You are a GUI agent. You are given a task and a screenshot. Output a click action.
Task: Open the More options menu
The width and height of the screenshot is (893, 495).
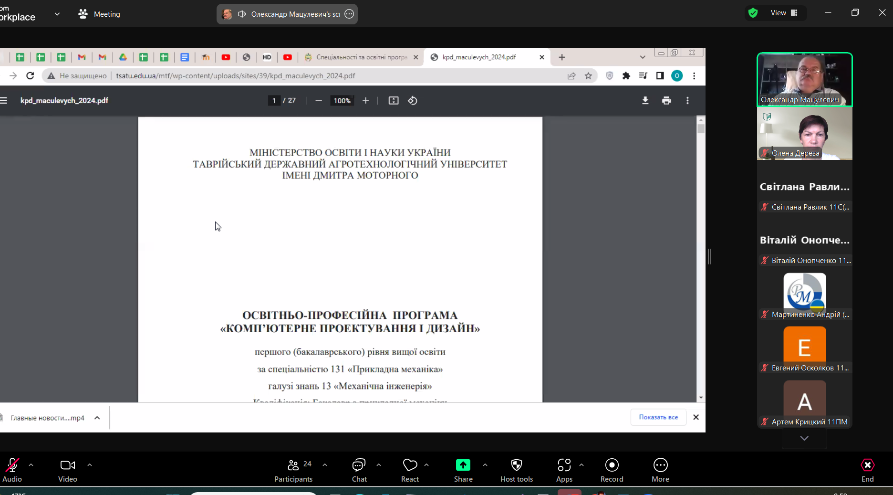[660, 470]
